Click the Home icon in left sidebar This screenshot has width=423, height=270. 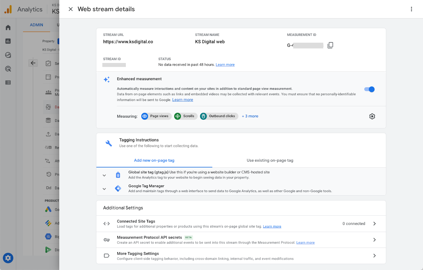point(8,28)
